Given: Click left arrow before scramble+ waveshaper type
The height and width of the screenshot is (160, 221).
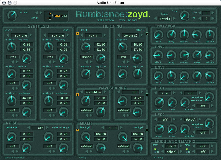Looking at the screenshot, I should point(81,92).
